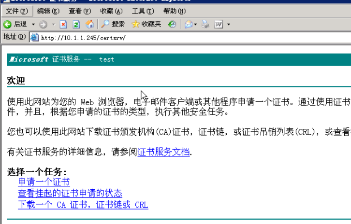The image size is (351, 224).
Task: Open the Back history dropdown arrow
Action: pos(33,24)
